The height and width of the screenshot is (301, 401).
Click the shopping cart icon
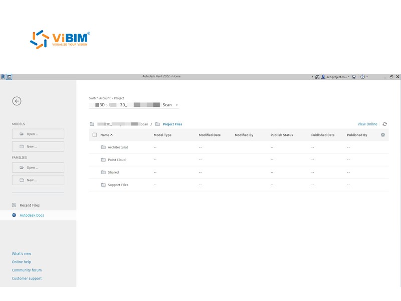click(x=354, y=77)
